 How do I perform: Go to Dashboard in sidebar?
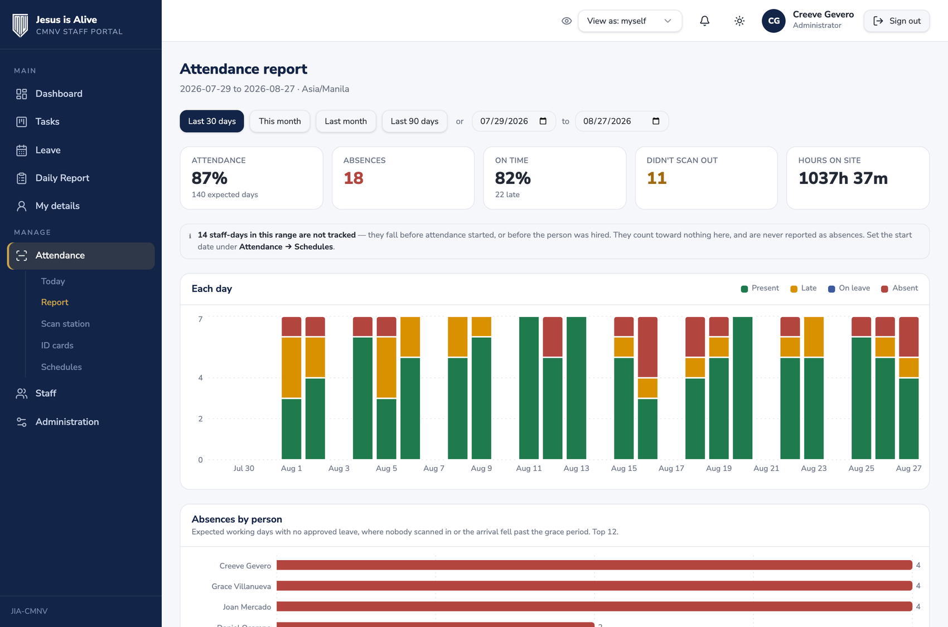(x=81, y=94)
